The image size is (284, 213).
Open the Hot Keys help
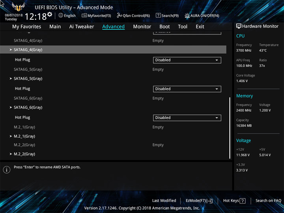point(234,201)
